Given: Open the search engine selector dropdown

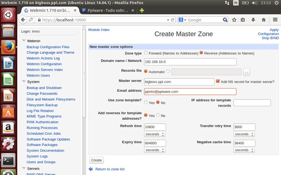Looking at the screenshot, I should [x=183, y=20].
